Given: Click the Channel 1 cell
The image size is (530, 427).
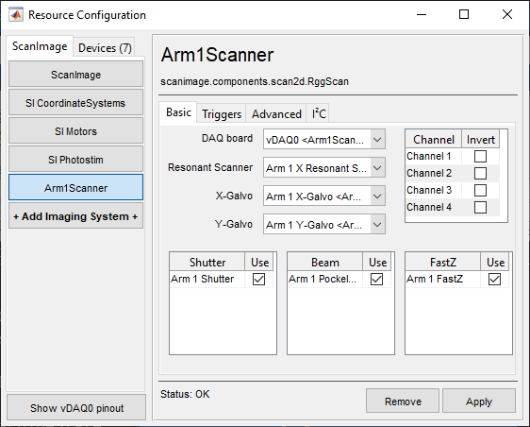Looking at the screenshot, I should [x=433, y=156].
